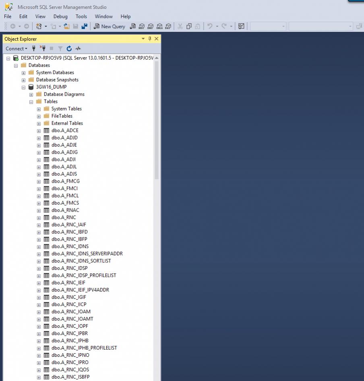Collapse the DESKTOP-RPJO5V9 server node

8,58
